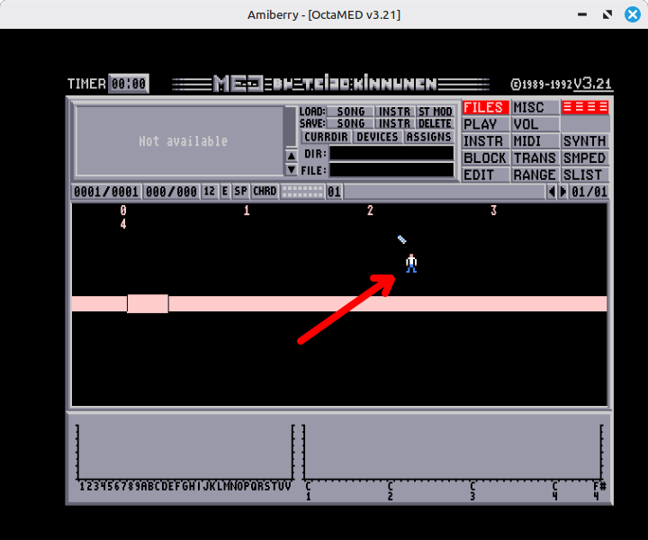
Task: Click the F# 4 note range label
Action: (x=599, y=491)
